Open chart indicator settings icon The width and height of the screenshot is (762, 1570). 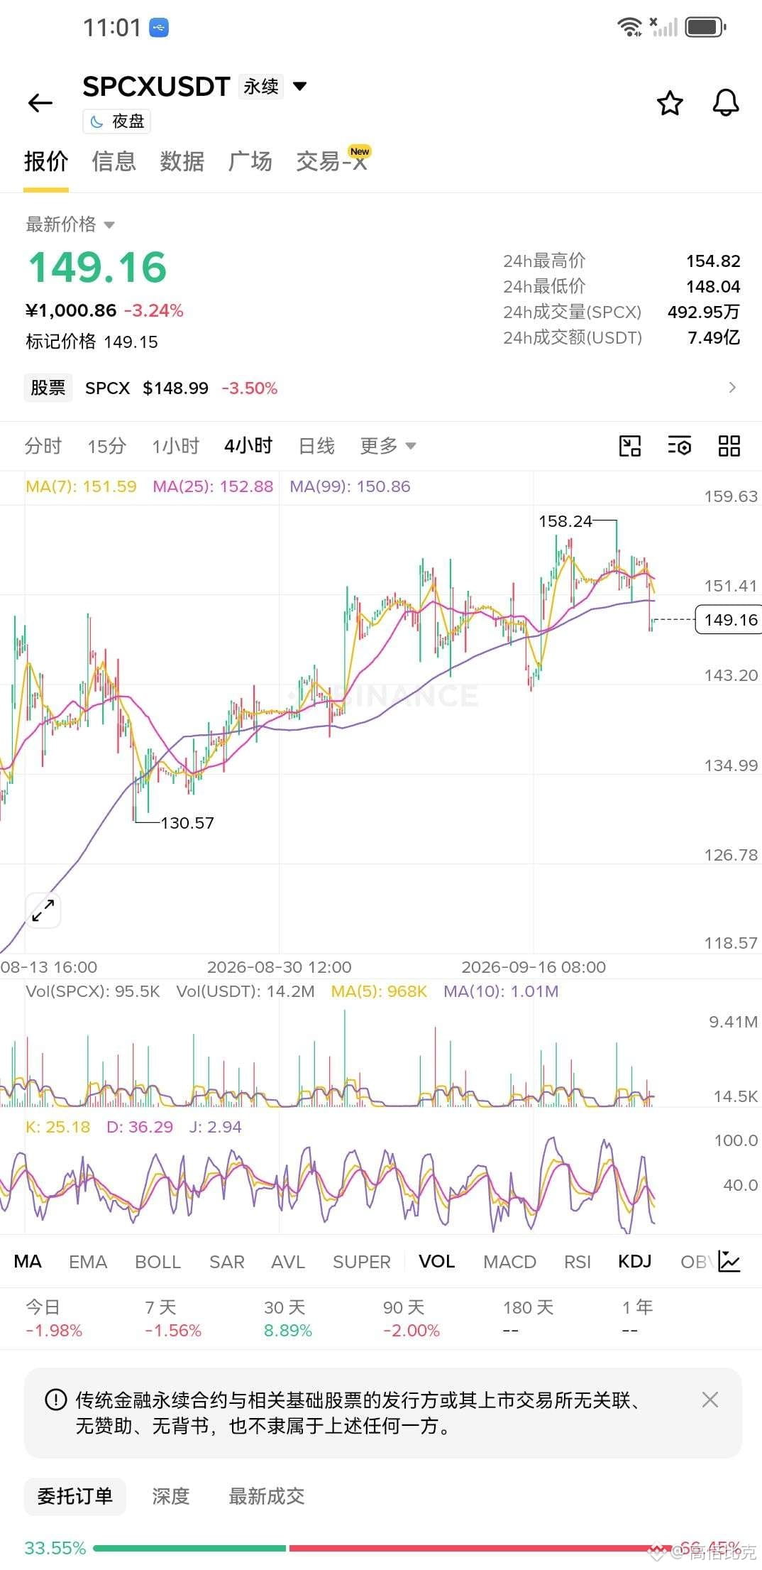tap(680, 446)
